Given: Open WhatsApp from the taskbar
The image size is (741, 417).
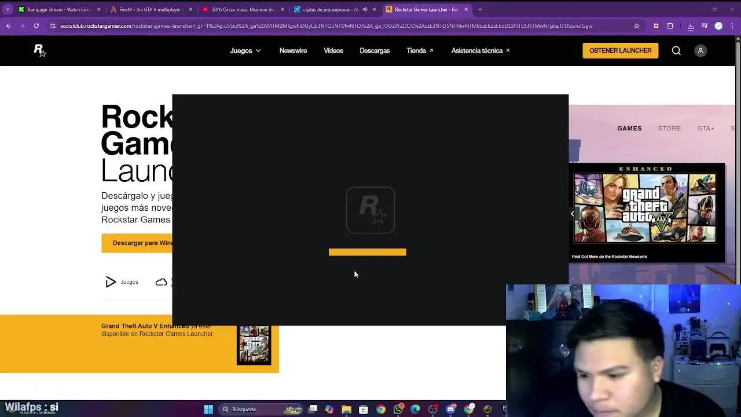Looking at the screenshot, I should click(x=398, y=409).
